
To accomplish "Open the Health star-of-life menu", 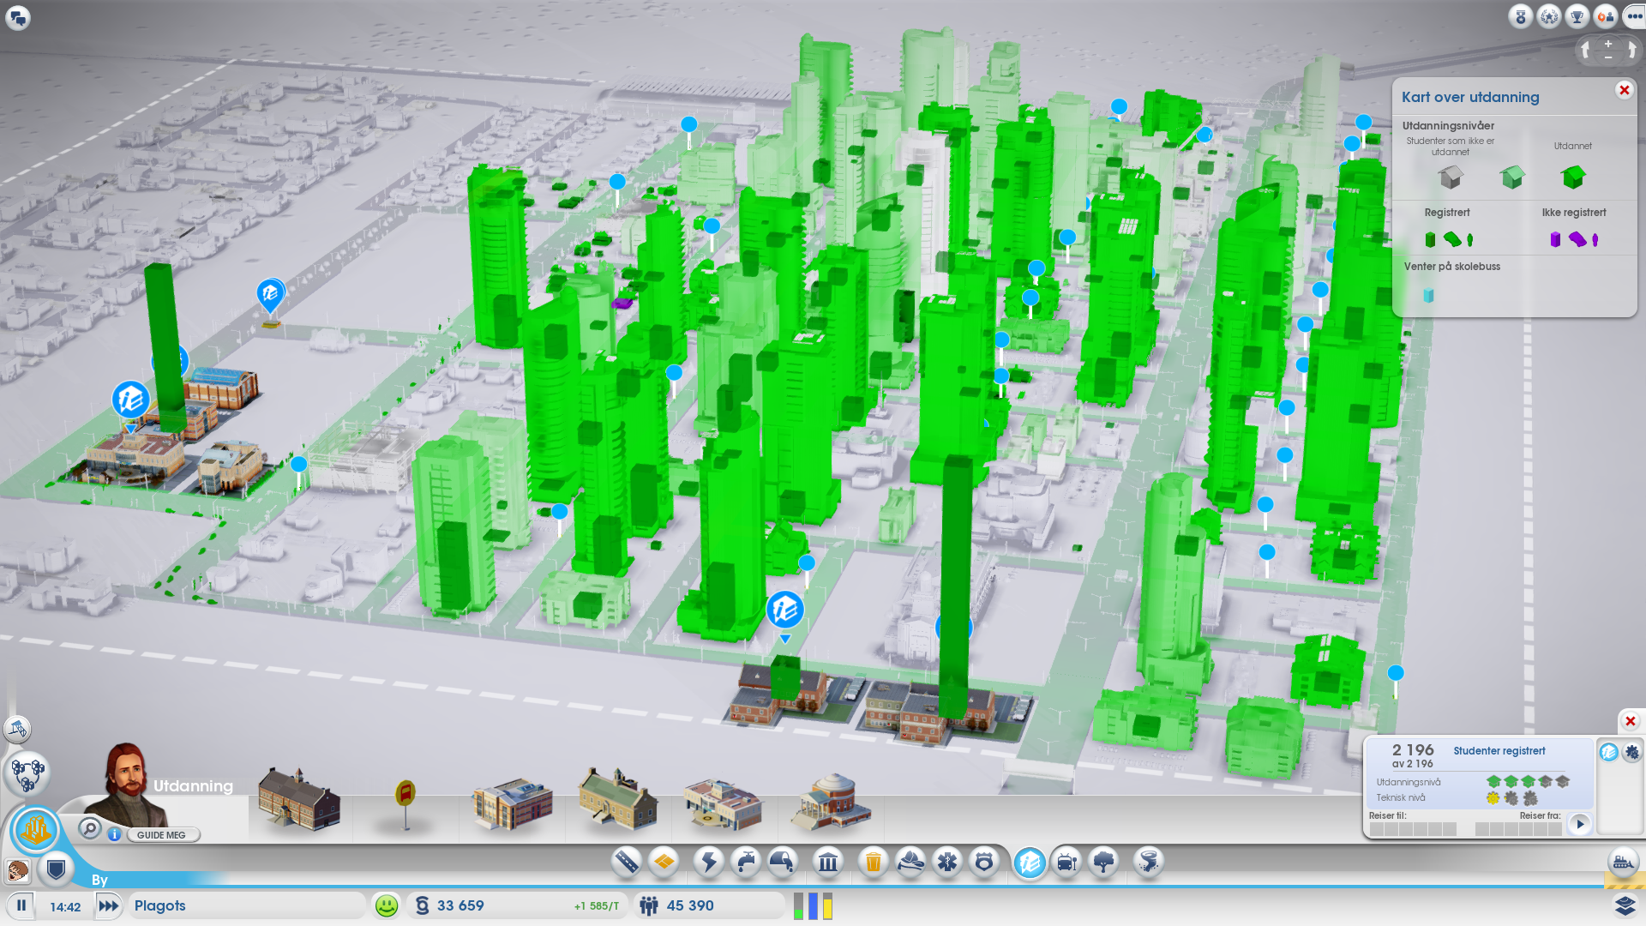I will (x=947, y=862).
